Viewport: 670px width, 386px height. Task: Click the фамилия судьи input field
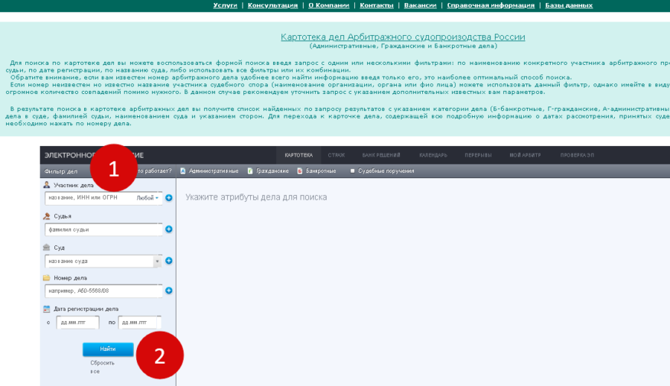point(103,230)
